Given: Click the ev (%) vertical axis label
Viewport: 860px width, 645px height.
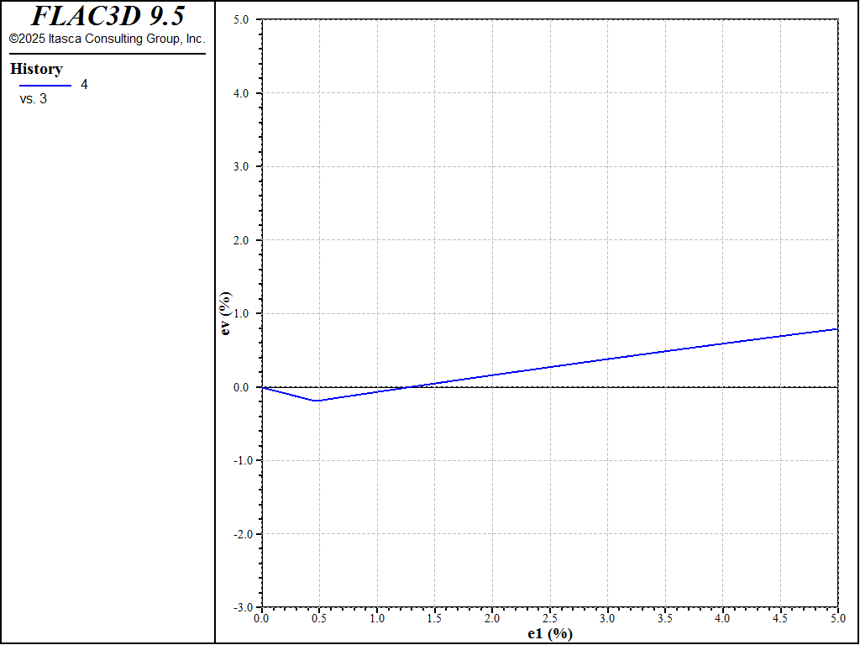Looking at the screenshot, I should click(225, 314).
